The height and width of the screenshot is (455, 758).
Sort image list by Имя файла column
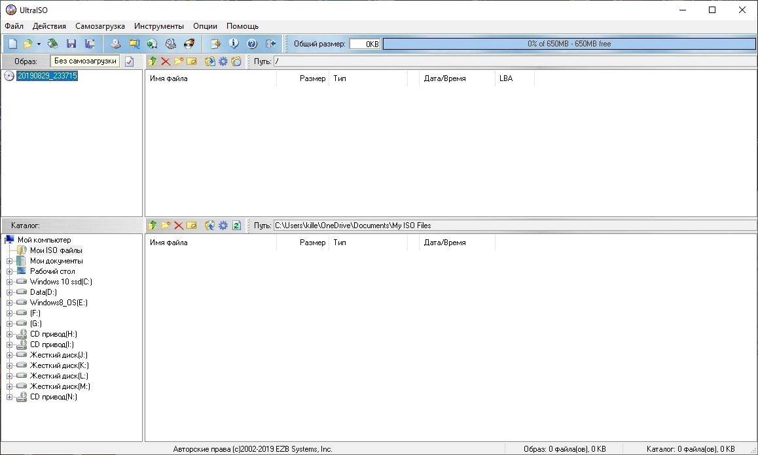tap(211, 78)
